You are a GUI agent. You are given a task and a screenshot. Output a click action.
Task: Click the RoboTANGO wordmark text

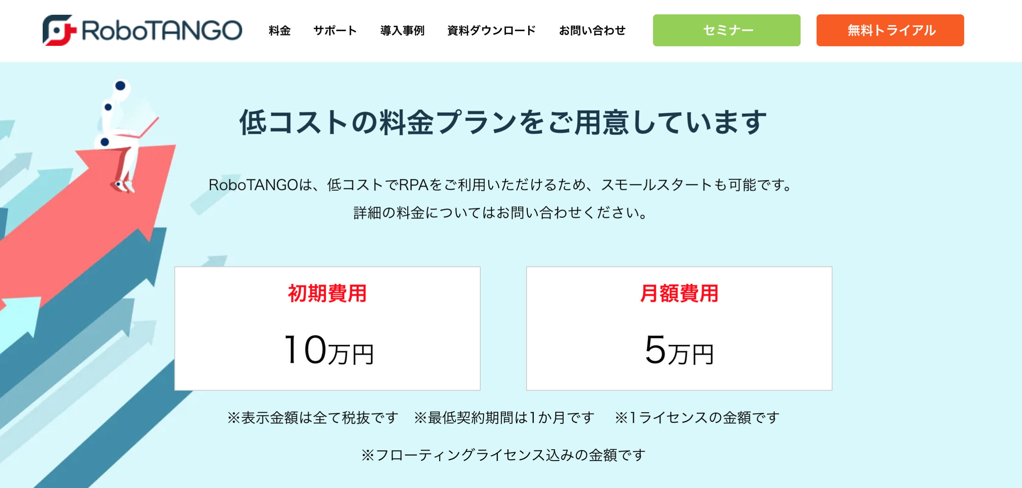click(x=162, y=31)
